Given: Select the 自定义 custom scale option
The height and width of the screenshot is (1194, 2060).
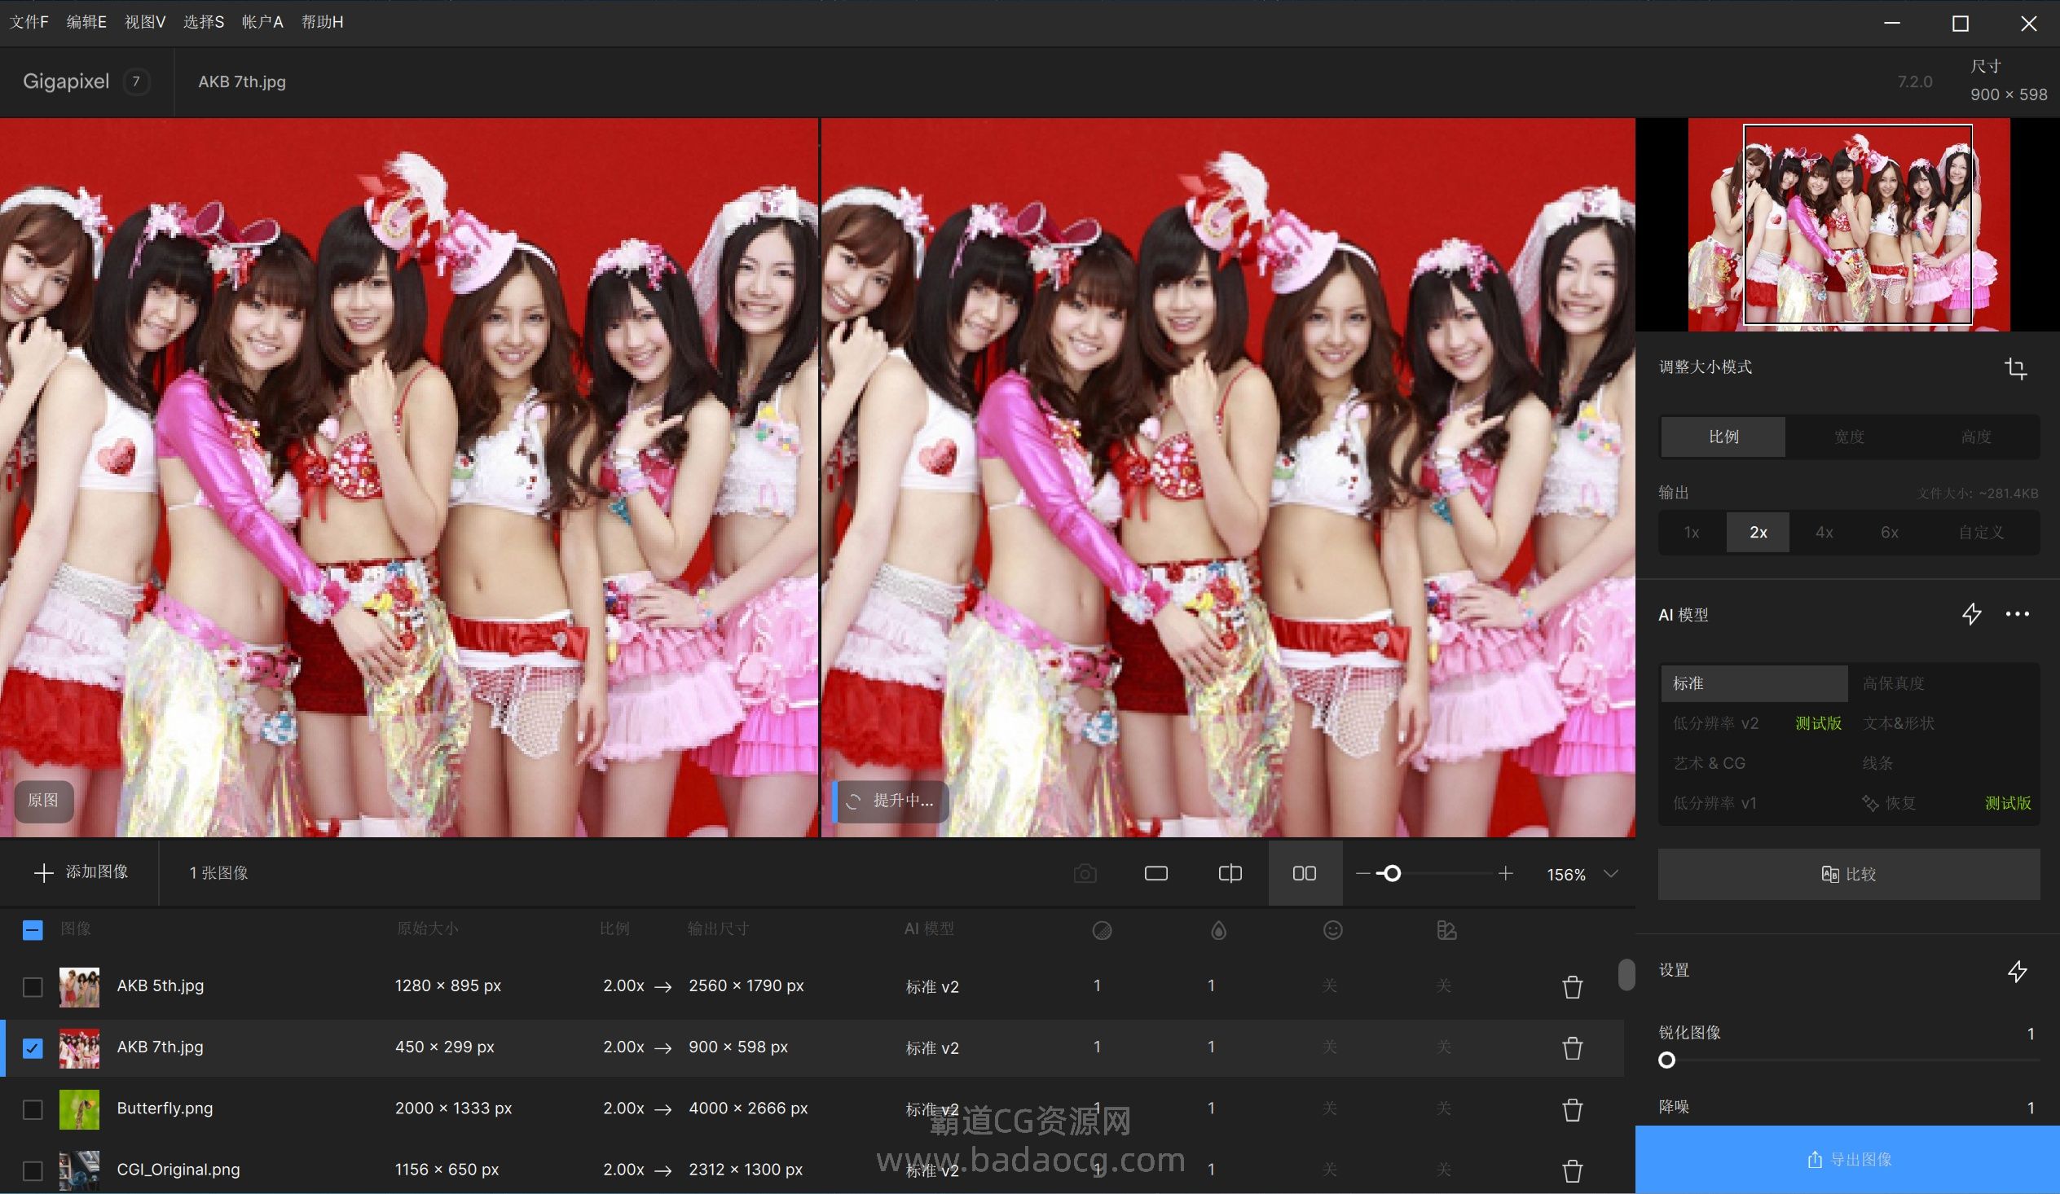Looking at the screenshot, I should click(1981, 532).
